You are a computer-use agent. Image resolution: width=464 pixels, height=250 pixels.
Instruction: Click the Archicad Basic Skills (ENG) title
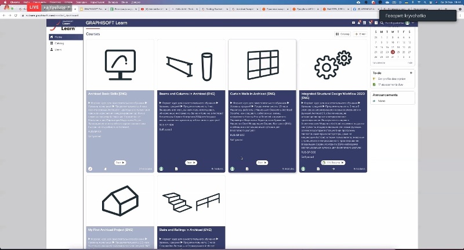pos(107,94)
